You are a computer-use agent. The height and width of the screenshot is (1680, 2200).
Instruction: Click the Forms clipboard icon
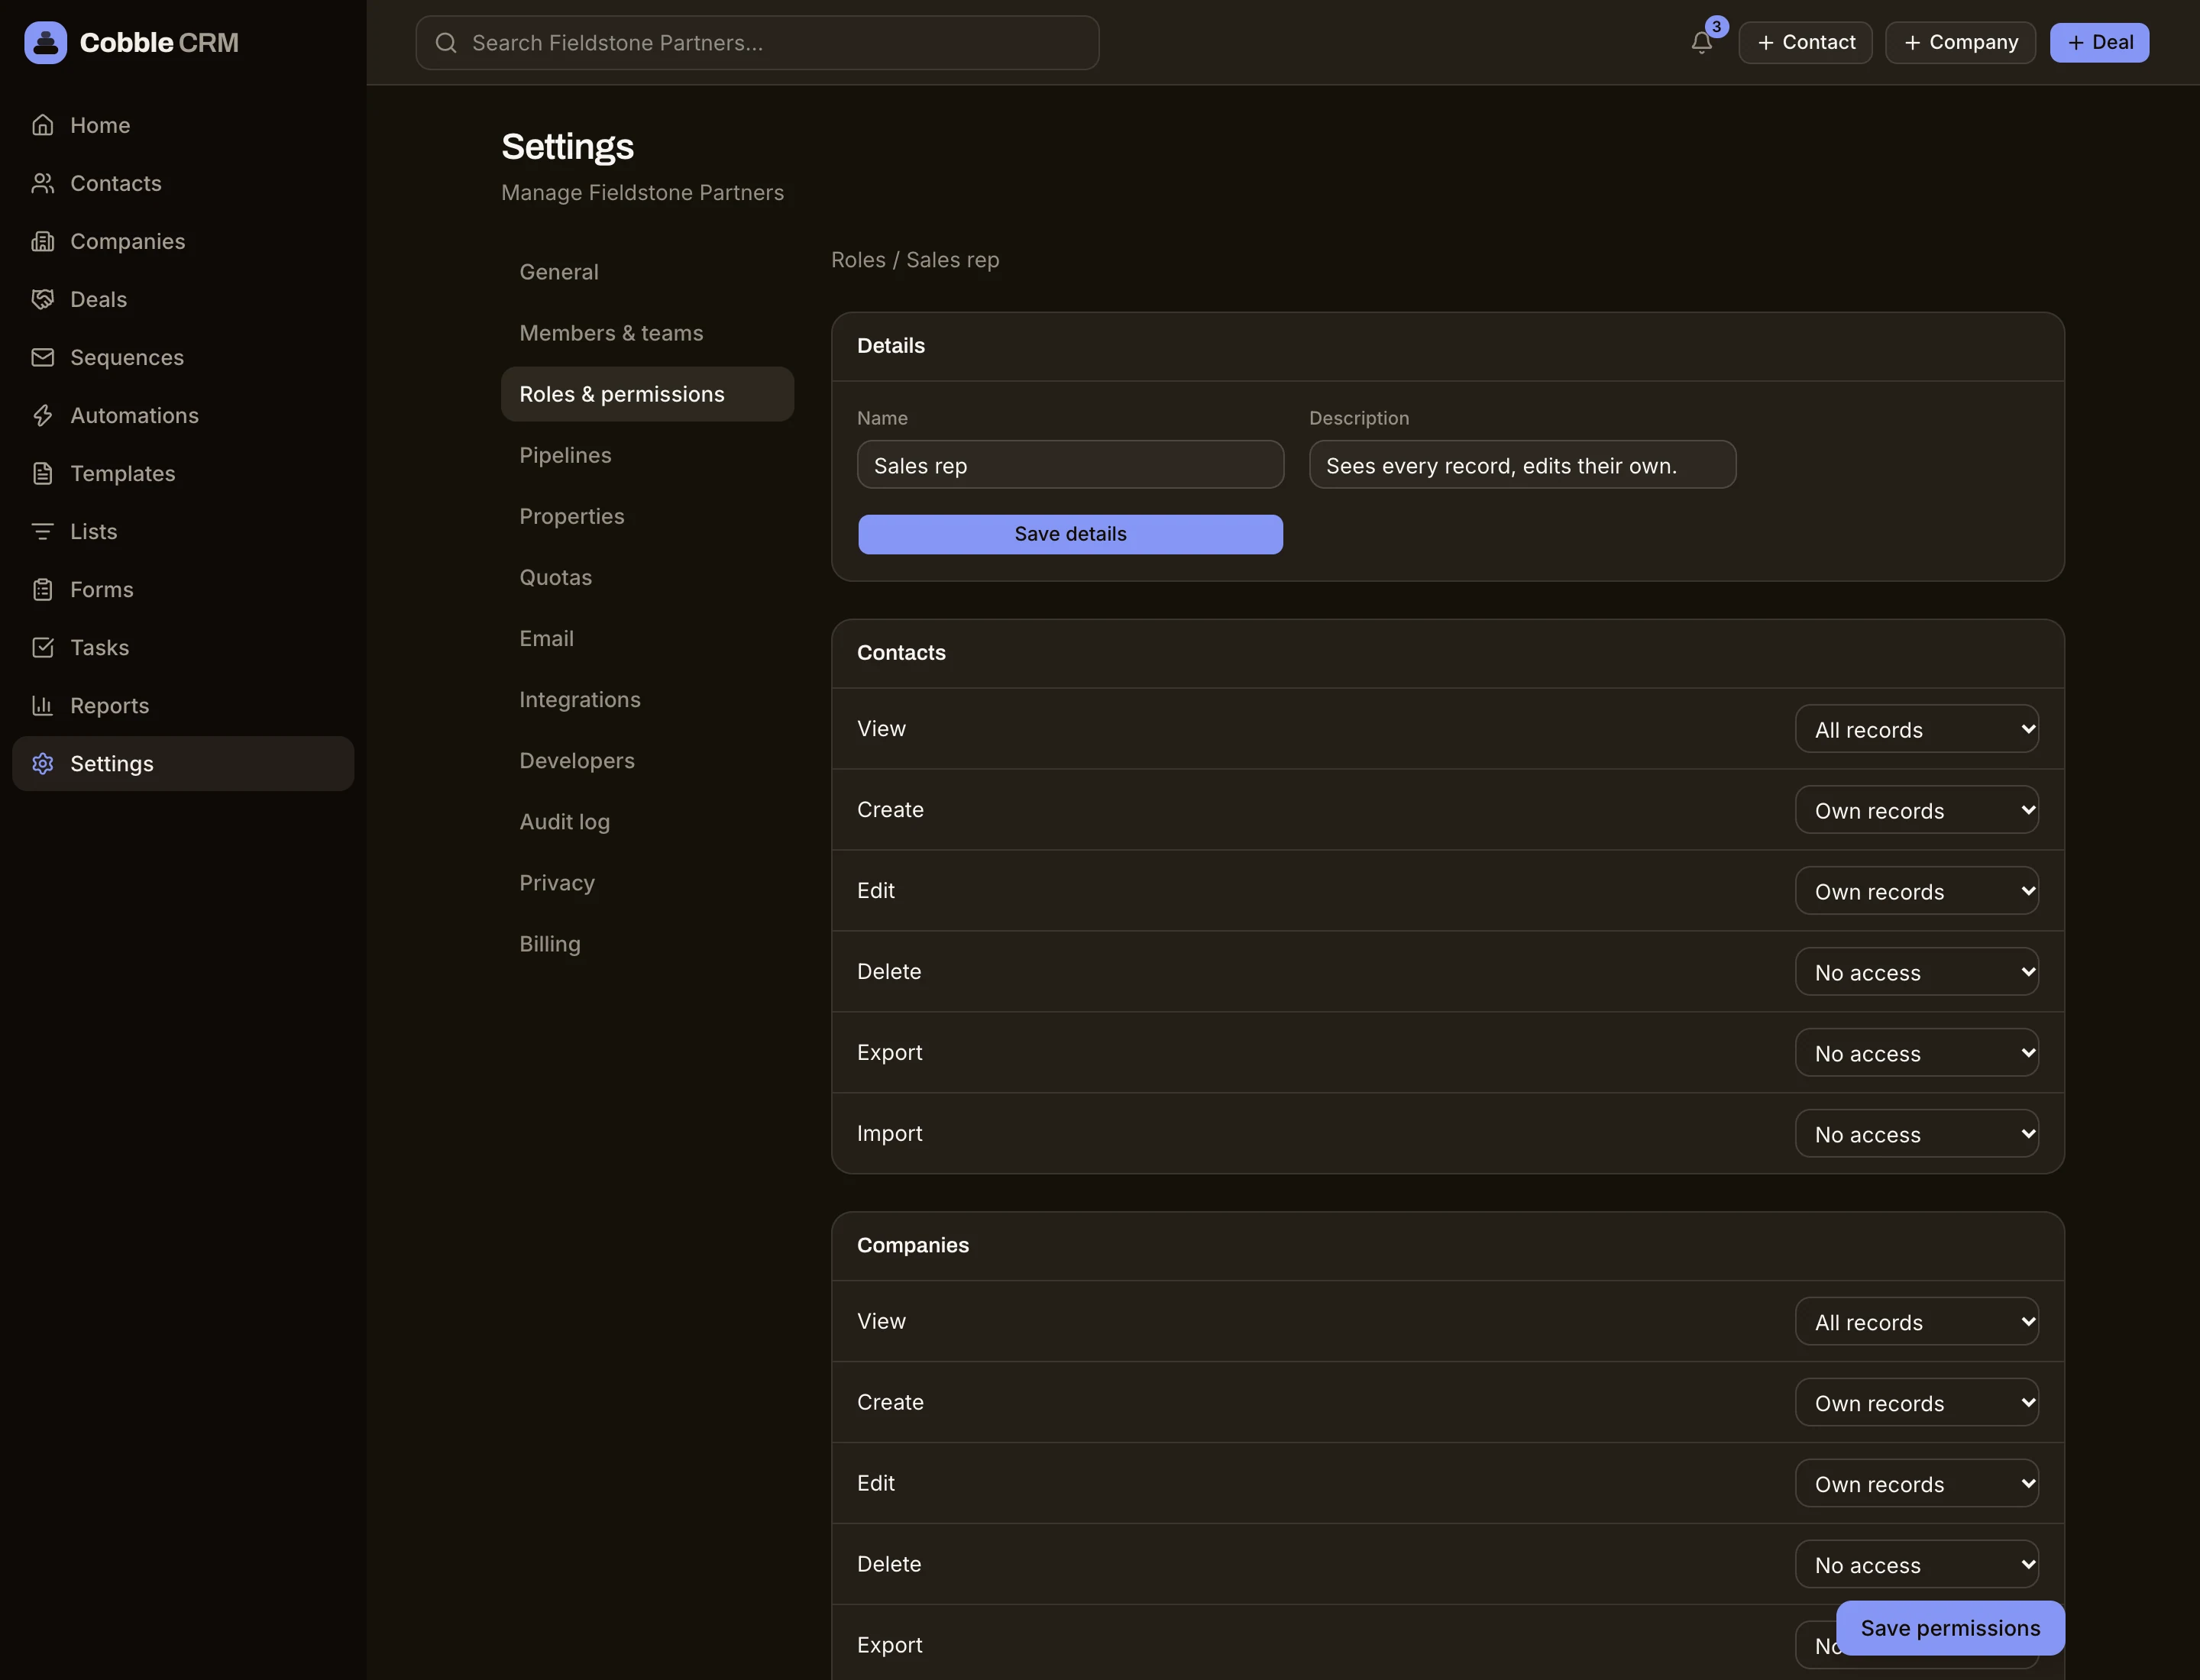click(x=42, y=589)
